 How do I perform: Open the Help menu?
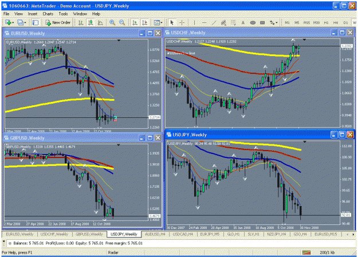coord(96,14)
